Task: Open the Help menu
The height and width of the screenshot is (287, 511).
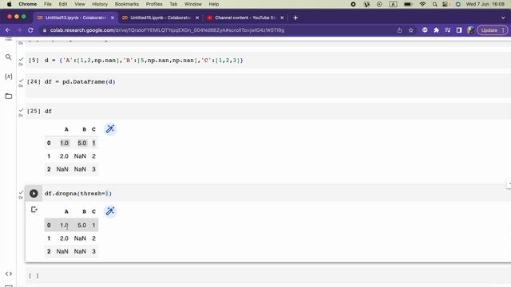Action: click(x=214, y=4)
